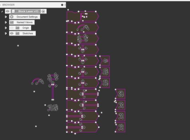This screenshot has height=140, width=190.
Task: Select Sketches in the browser tree
Action: (x=28, y=33)
